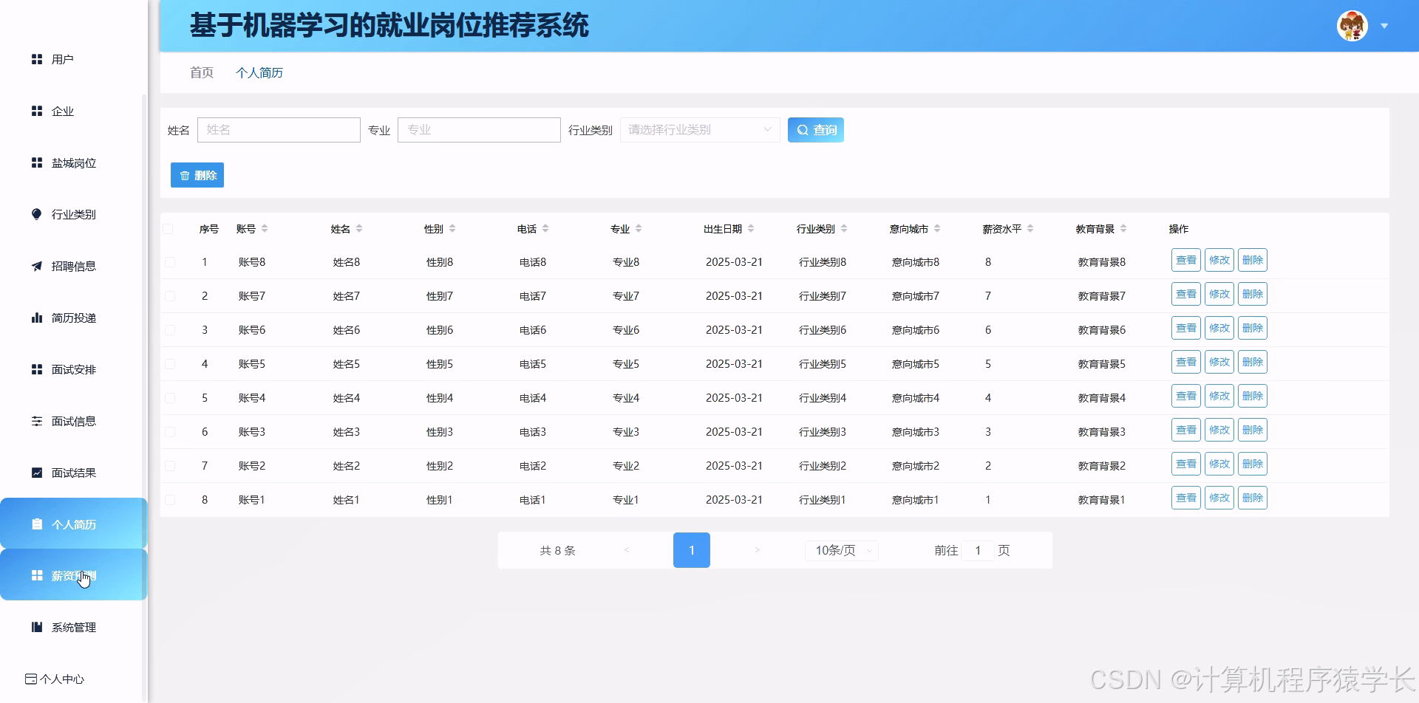Click the 盐城岗位 sidebar icon
This screenshot has width=1419, height=703.
click(38, 162)
